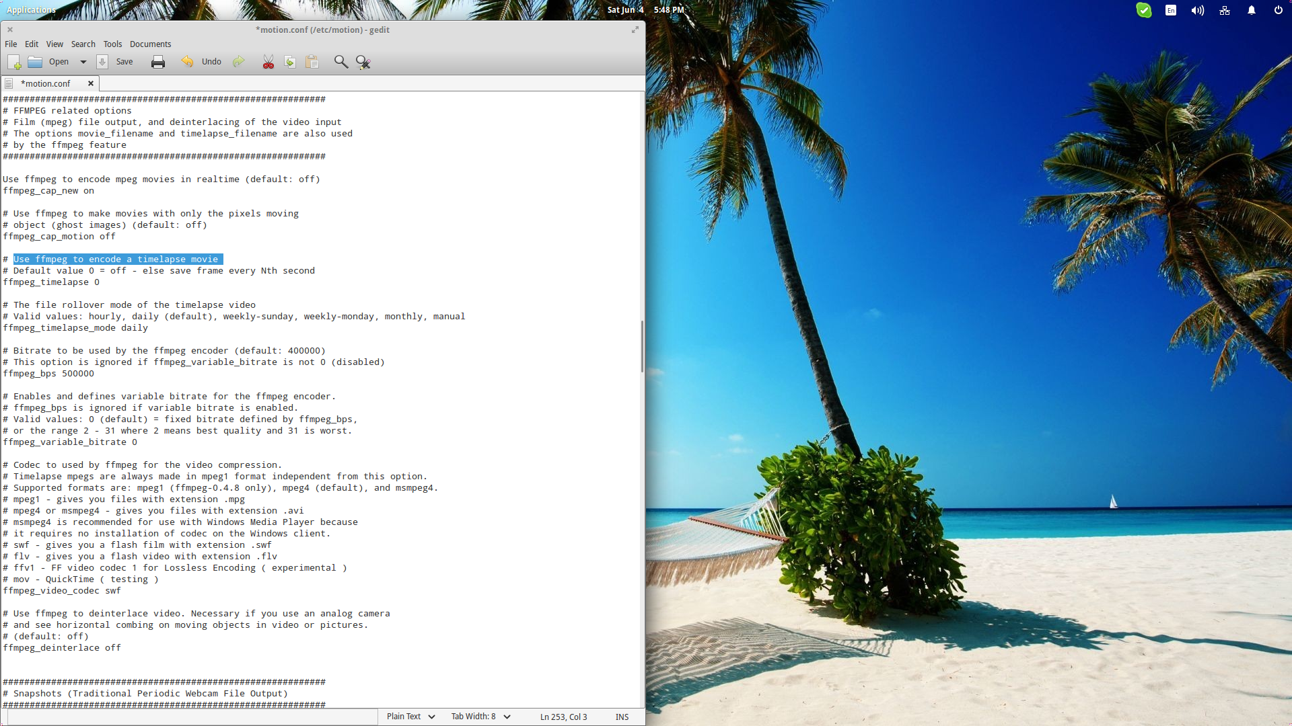Click the Undo text label

point(211,62)
